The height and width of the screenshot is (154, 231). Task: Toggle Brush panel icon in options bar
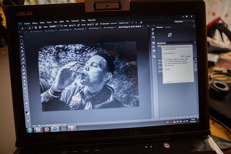point(36,28)
